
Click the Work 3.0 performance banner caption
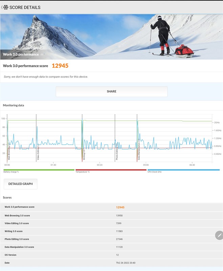click(x=21, y=55)
